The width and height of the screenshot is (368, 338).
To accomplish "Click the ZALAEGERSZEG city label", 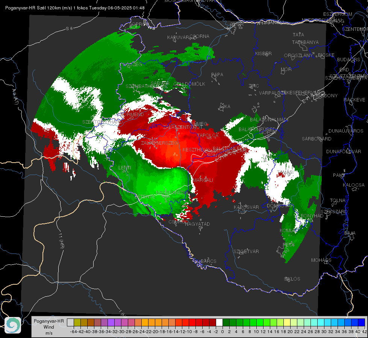I will tap(159, 143).
